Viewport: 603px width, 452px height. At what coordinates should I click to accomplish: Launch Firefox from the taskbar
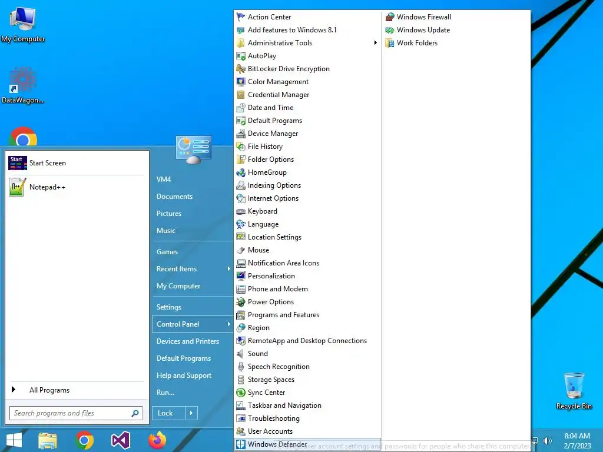[x=157, y=440]
